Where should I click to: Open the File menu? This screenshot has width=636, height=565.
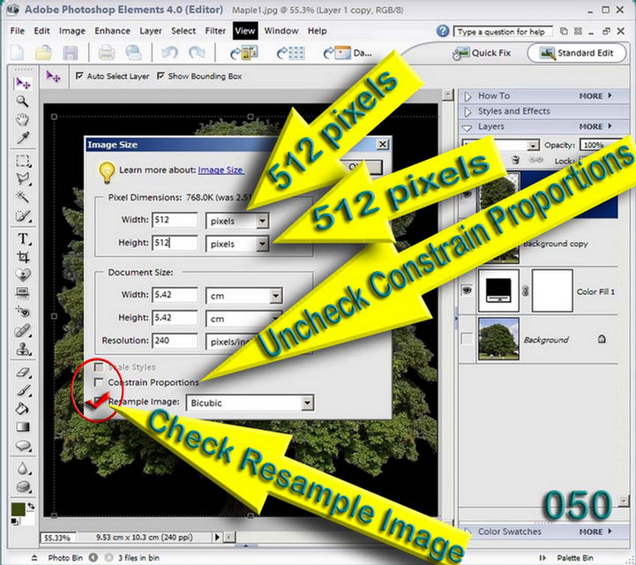pyautogui.click(x=18, y=31)
